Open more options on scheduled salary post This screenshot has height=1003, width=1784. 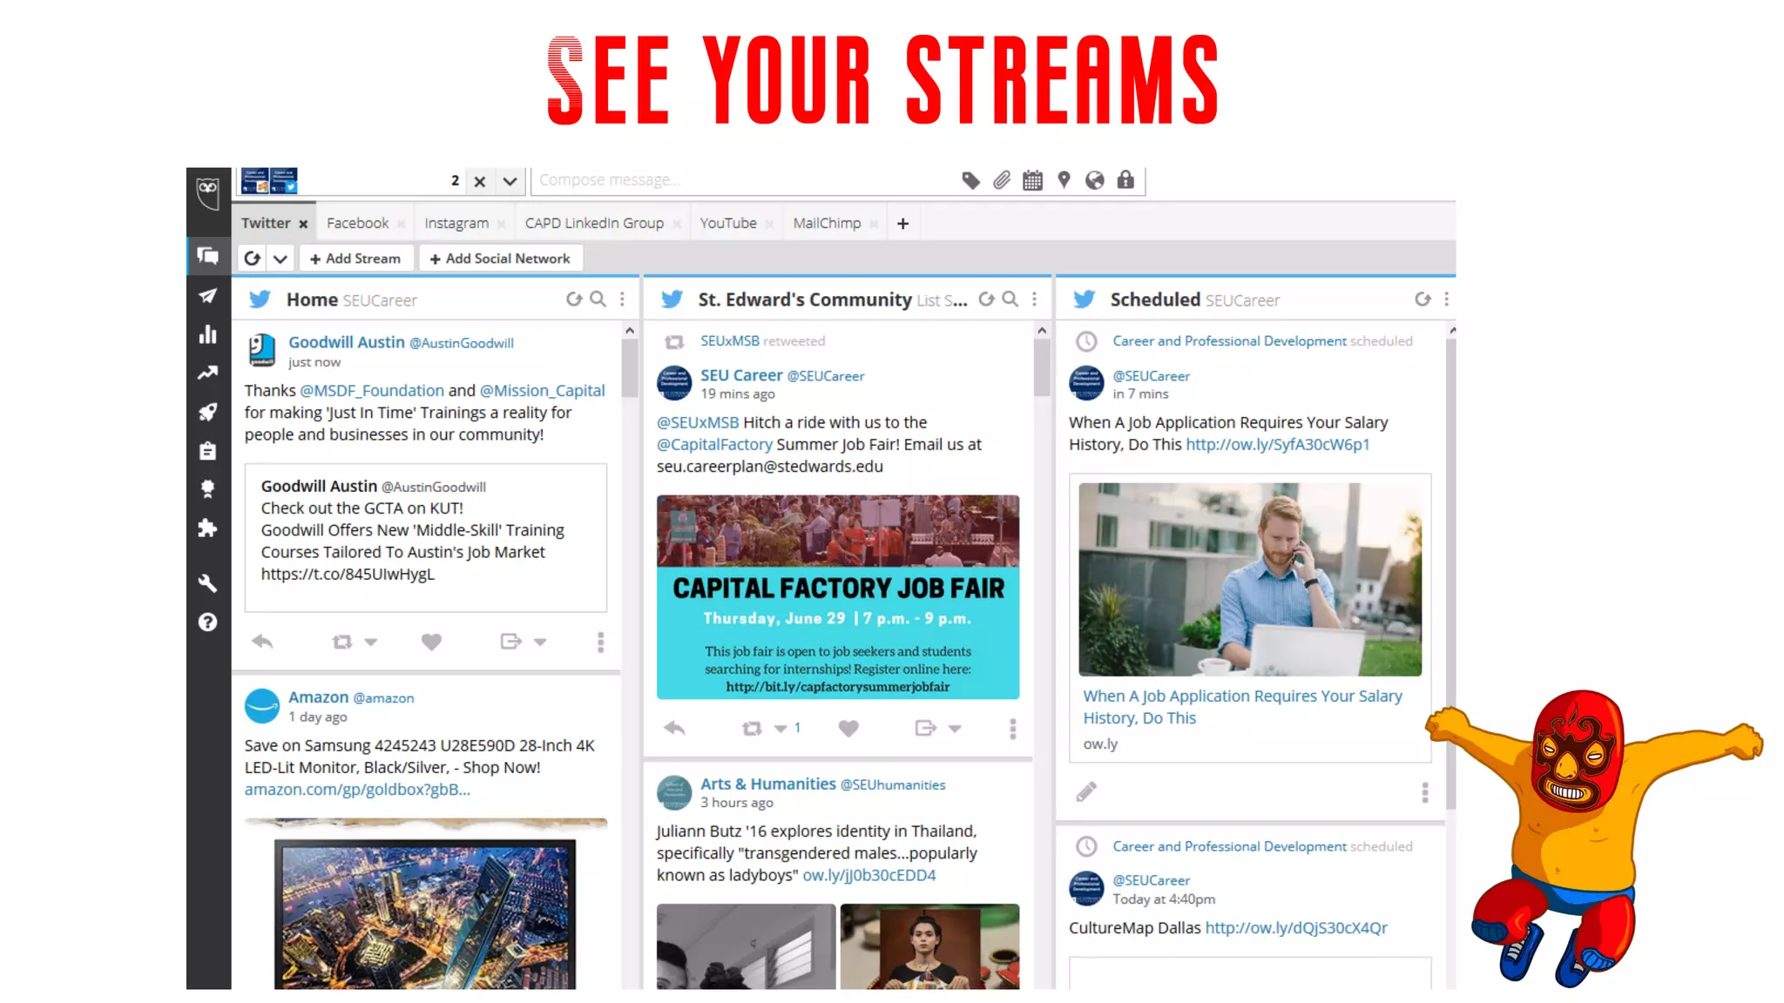(x=1425, y=791)
